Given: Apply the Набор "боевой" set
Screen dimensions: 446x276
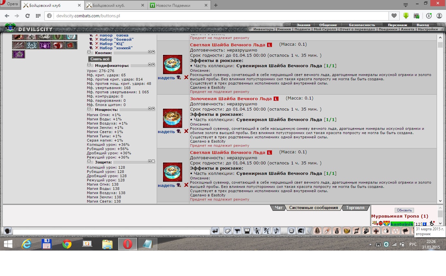Looking at the screenshot, I should point(117,39).
